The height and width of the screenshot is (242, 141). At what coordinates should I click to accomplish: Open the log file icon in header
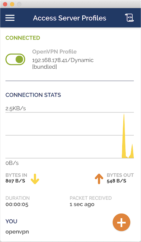tap(129, 18)
